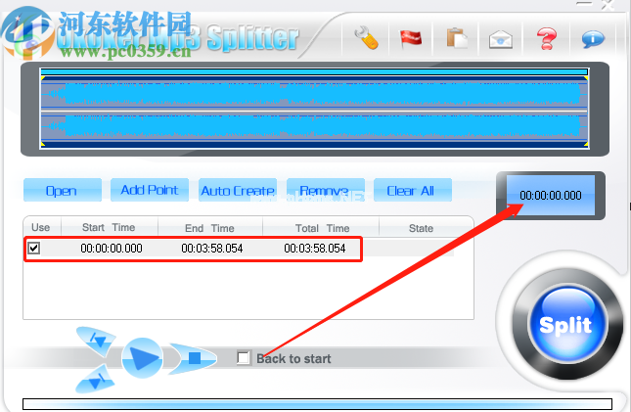Click the Auto Create button
631x412 pixels.
click(x=237, y=190)
